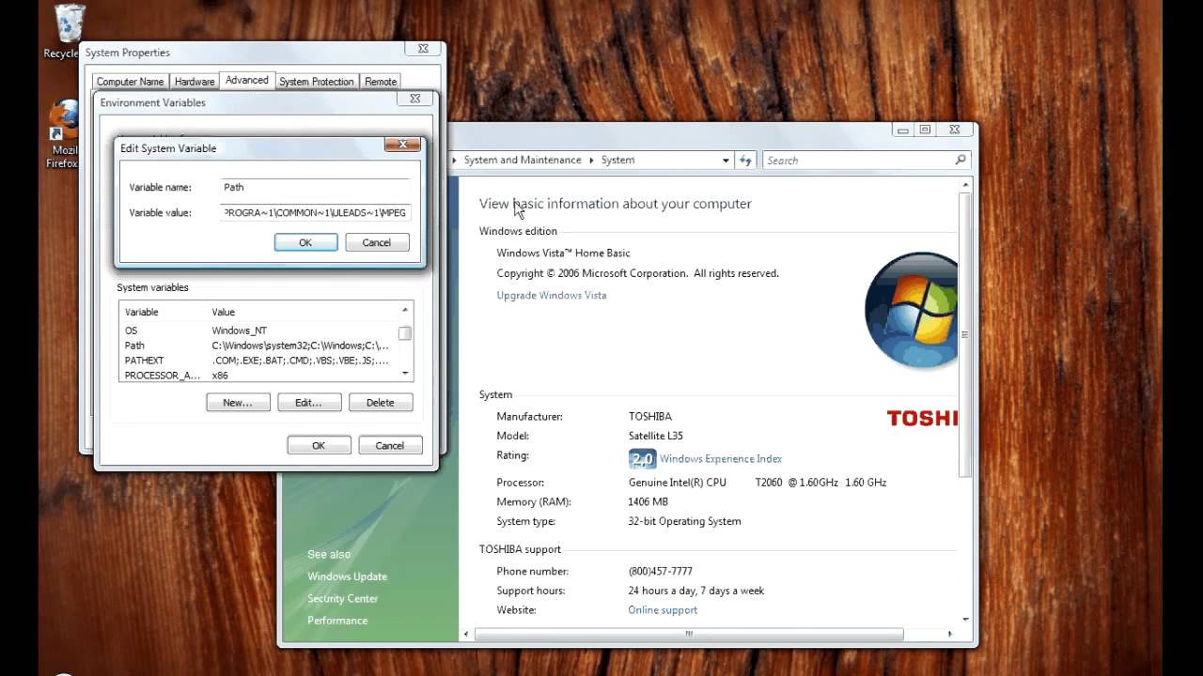Close the System Properties window

coord(423,49)
